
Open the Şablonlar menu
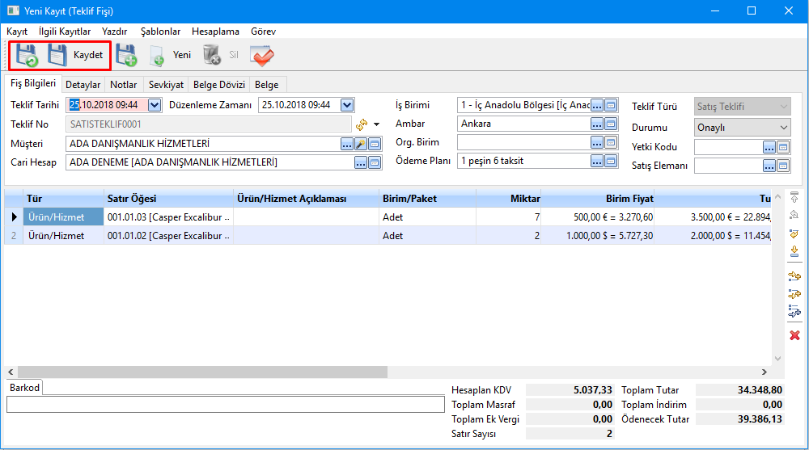160,32
